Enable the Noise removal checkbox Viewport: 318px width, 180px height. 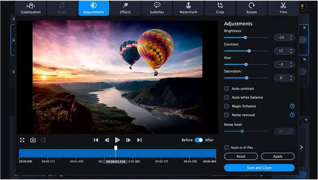coord(227,115)
